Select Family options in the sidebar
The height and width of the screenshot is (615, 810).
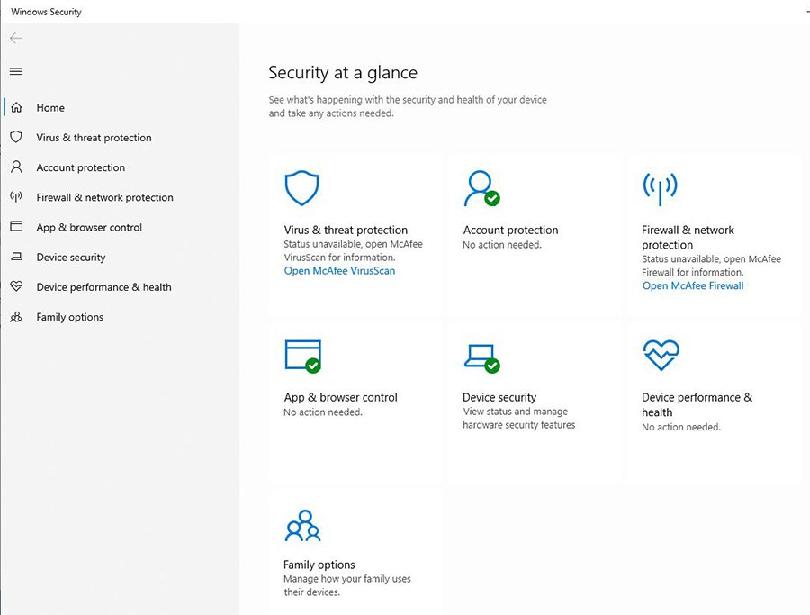(x=67, y=316)
